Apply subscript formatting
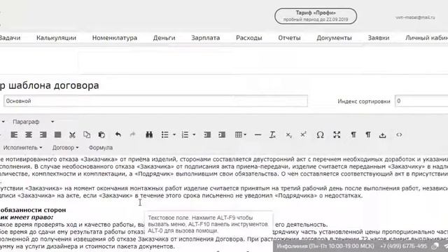This screenshot has height=252, width=448. click(x=289, y=134)
